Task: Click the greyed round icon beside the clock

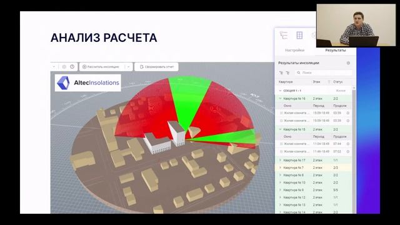Action: (64, 67)
